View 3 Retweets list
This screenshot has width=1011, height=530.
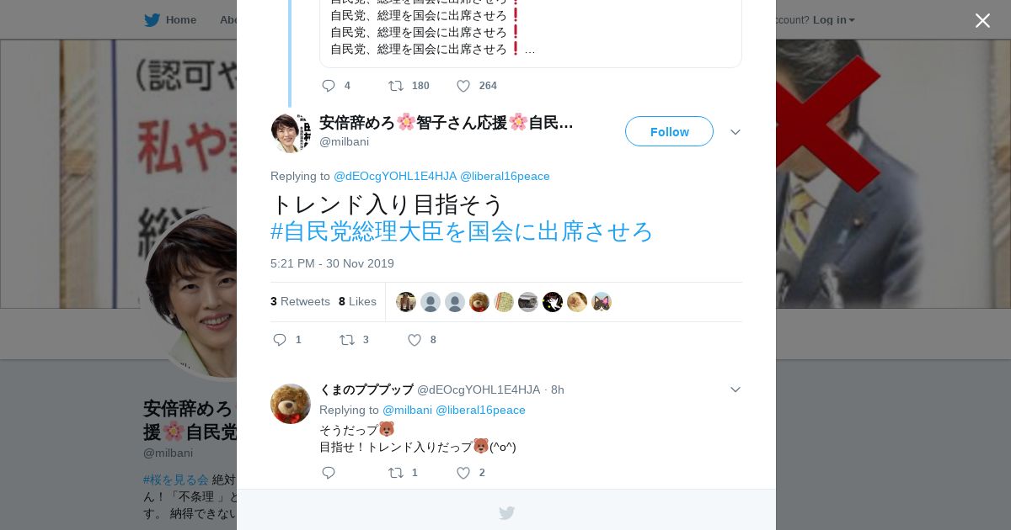[x=300, y=301]
